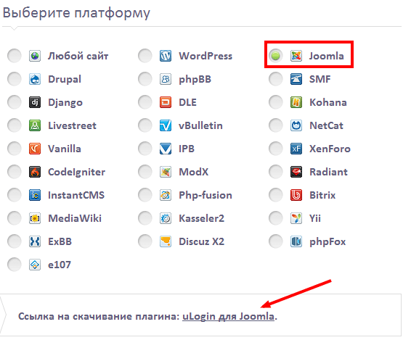Screen dimensions: 411x340
Task: Select the e107 radio button
Action: click(14, 265)
